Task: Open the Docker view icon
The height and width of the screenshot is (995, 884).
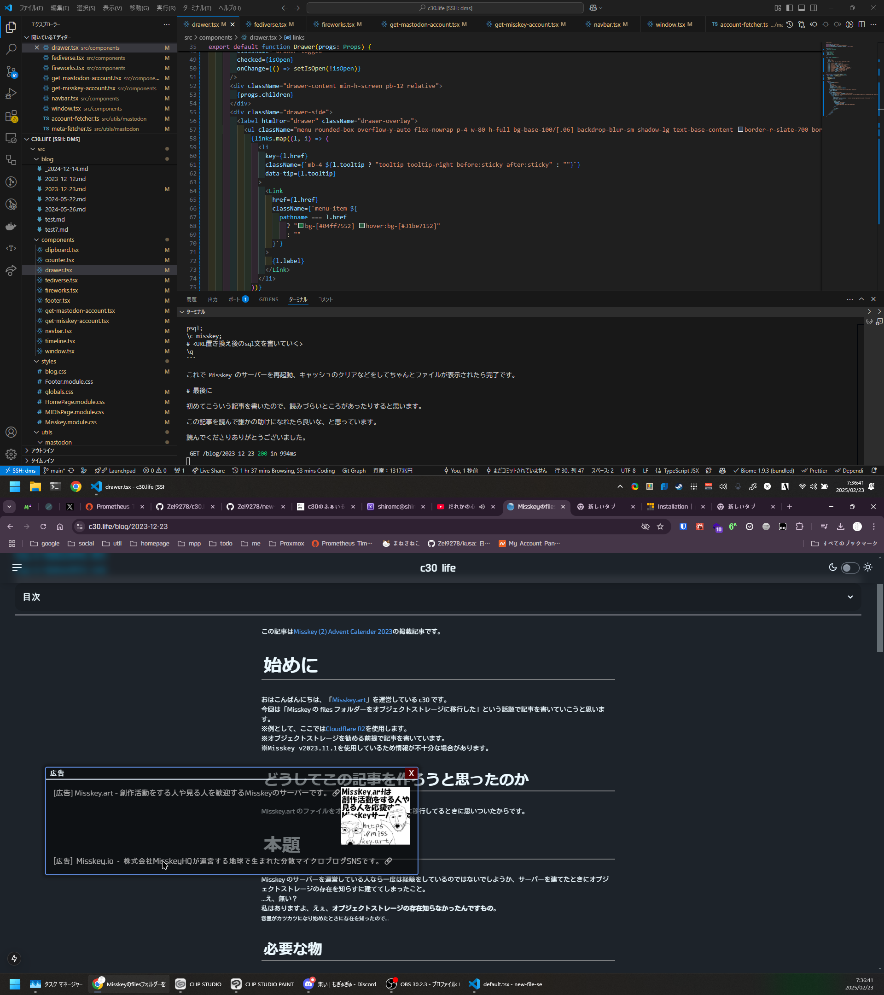Action: pos(11,226)
